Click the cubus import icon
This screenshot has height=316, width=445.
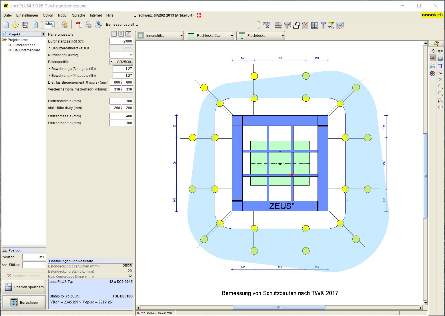pyautogui.click(x=49, y=25)
